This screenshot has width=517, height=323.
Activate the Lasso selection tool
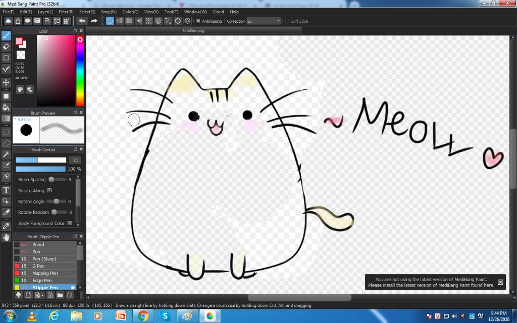(6, 143)
